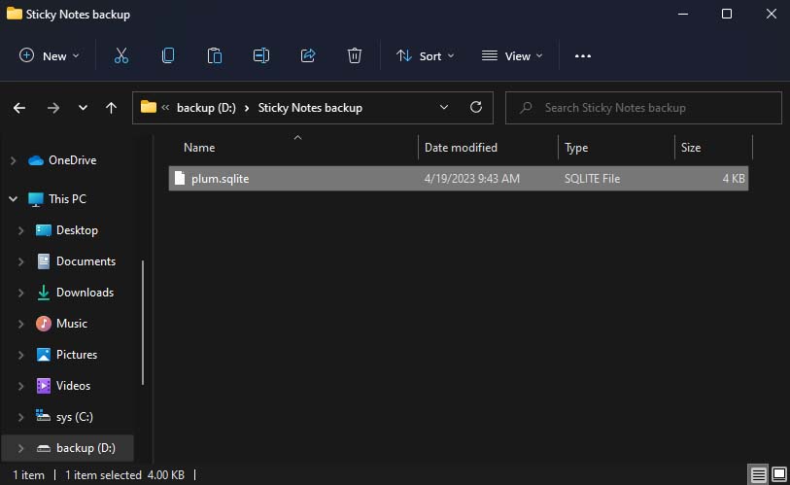Switch to details view layout toggle
The image size is (790, 485).
[x=758, y=474]
